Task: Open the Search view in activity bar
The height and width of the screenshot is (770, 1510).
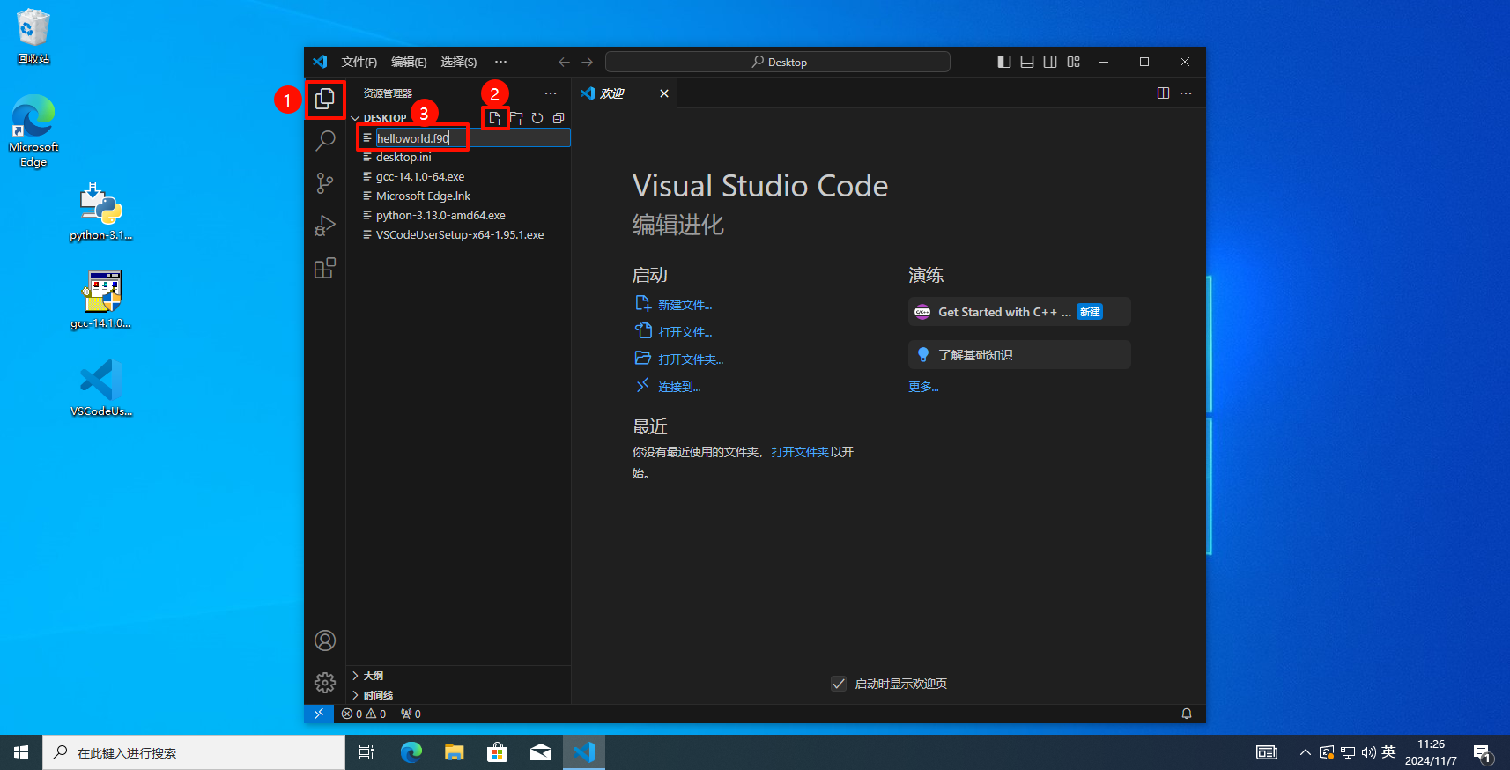Action: click(x=325, y=140)
